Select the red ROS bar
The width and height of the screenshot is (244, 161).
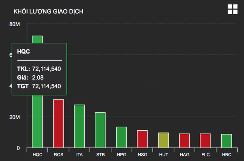(58, 124)
